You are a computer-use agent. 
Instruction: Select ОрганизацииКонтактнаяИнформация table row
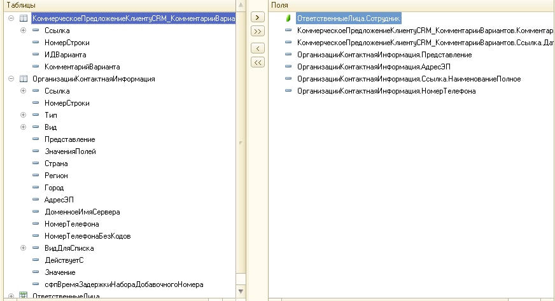point(94,79)
